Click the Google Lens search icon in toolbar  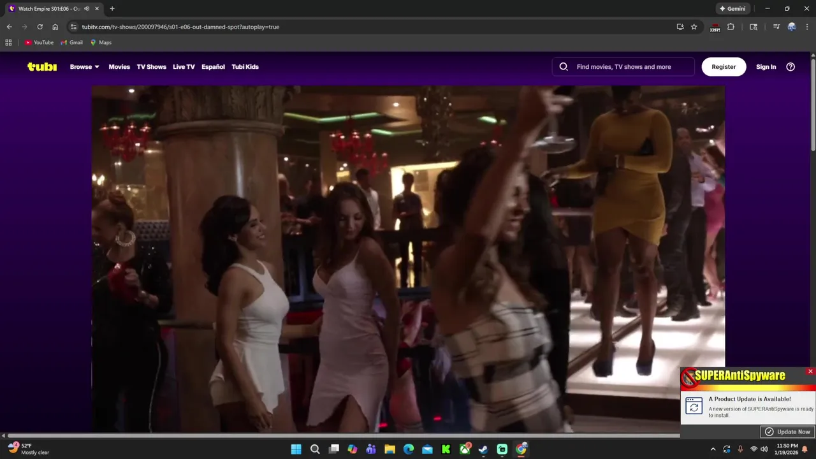click(754, 27)
